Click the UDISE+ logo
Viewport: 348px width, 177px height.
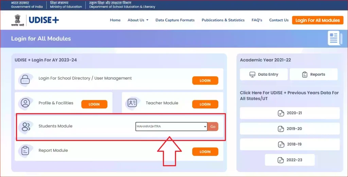click(44, 20)
